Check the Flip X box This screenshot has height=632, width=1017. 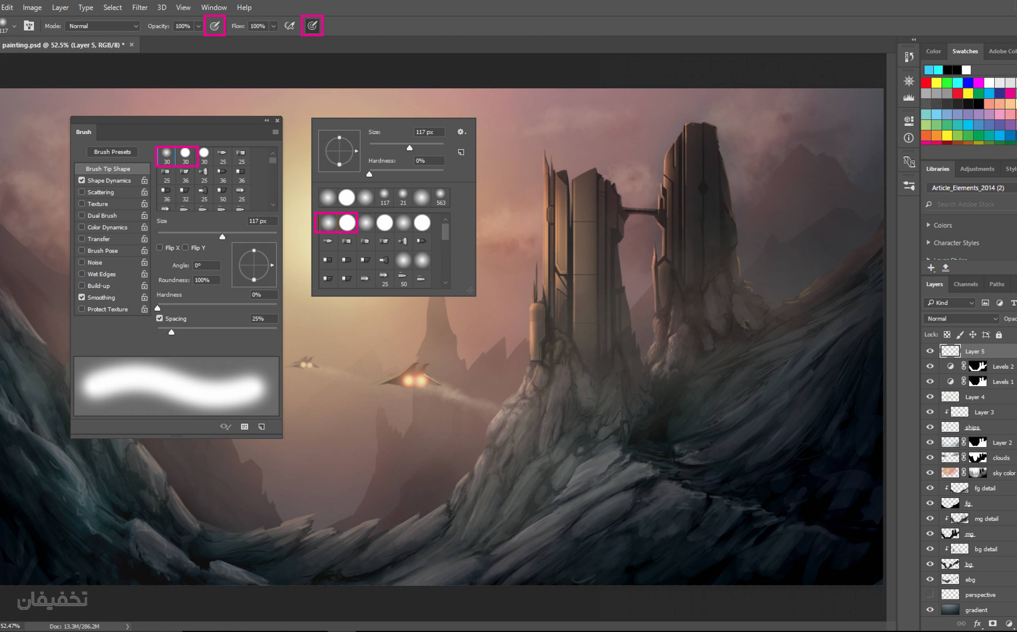(x=160, y=247)
